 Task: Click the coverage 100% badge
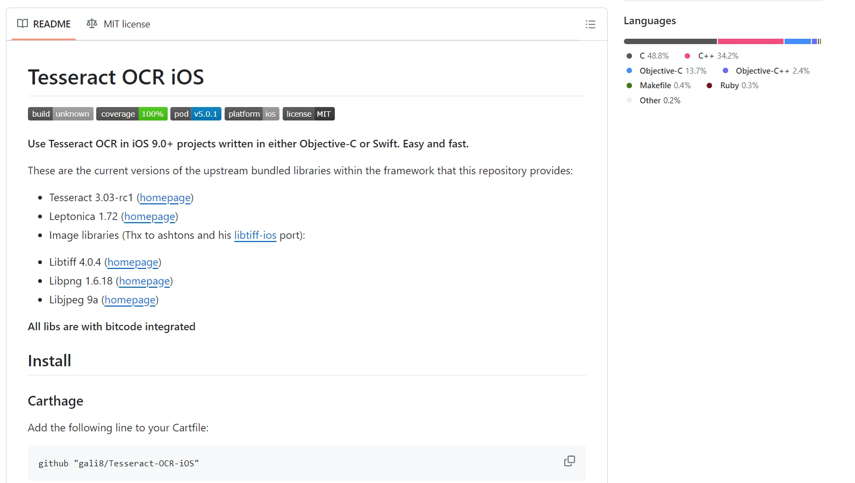(132, 114)
